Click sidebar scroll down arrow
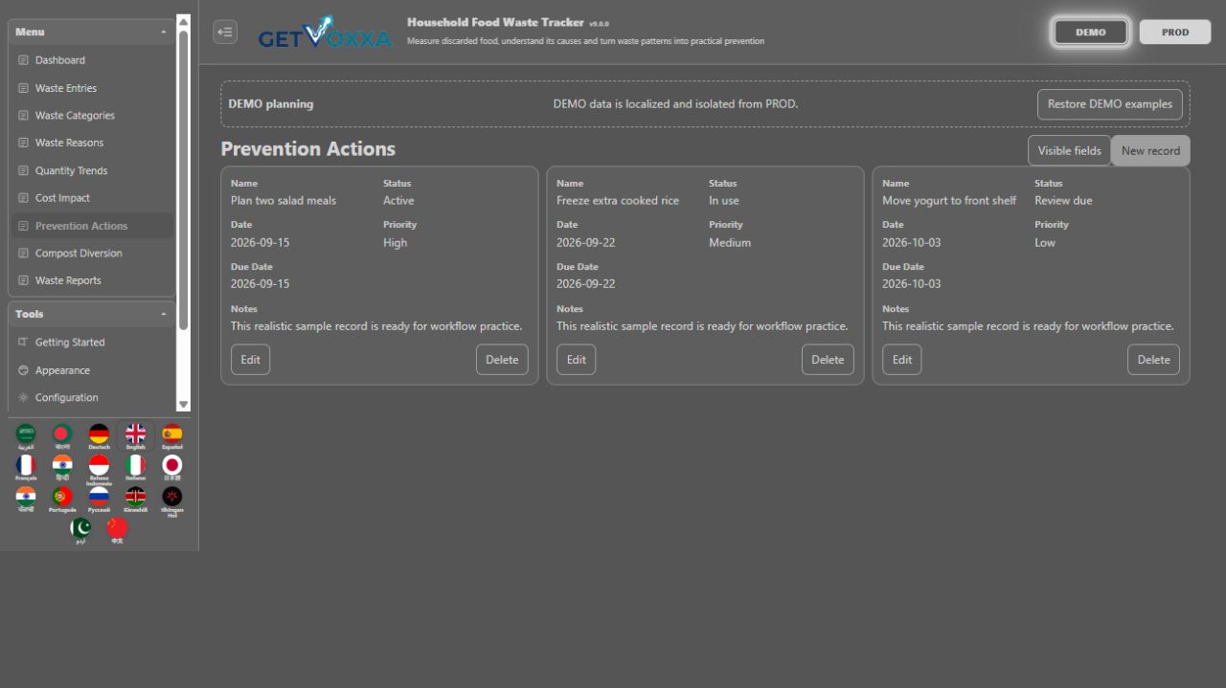 (184, 405)
